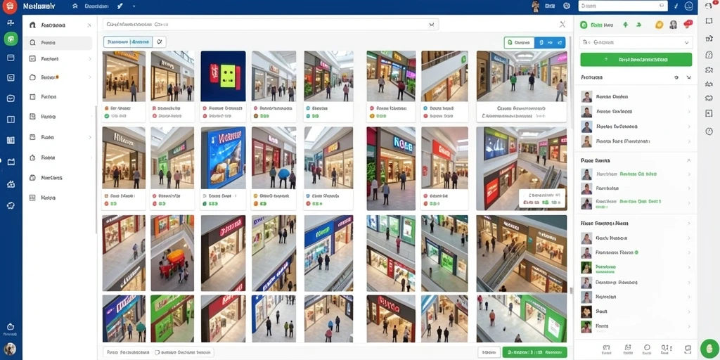Click the first button at the bottom-left of the gallery
The image size is (720, 360).
tap(127, 352)
